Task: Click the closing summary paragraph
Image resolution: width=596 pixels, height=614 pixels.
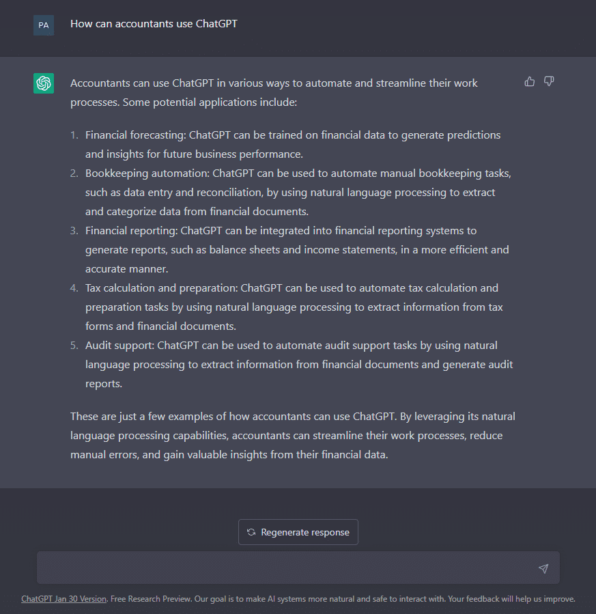Action: point(293,436)
